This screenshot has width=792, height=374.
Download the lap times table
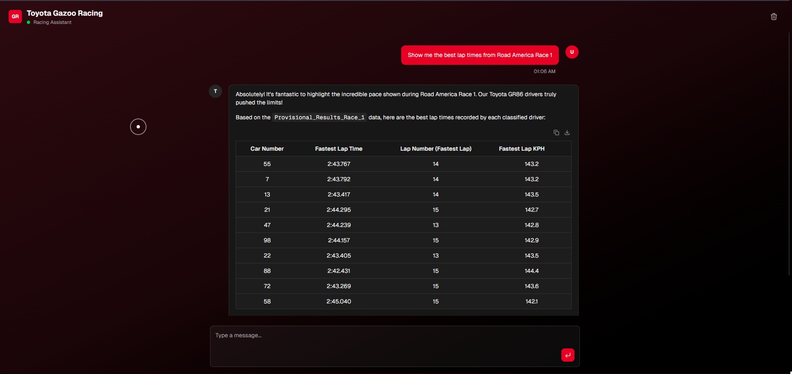click(567, 133)
